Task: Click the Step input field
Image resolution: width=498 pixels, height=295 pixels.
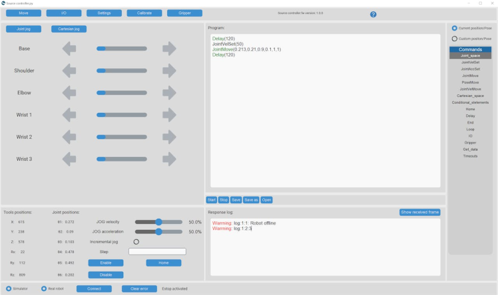Action: click(x=157, y=252)
